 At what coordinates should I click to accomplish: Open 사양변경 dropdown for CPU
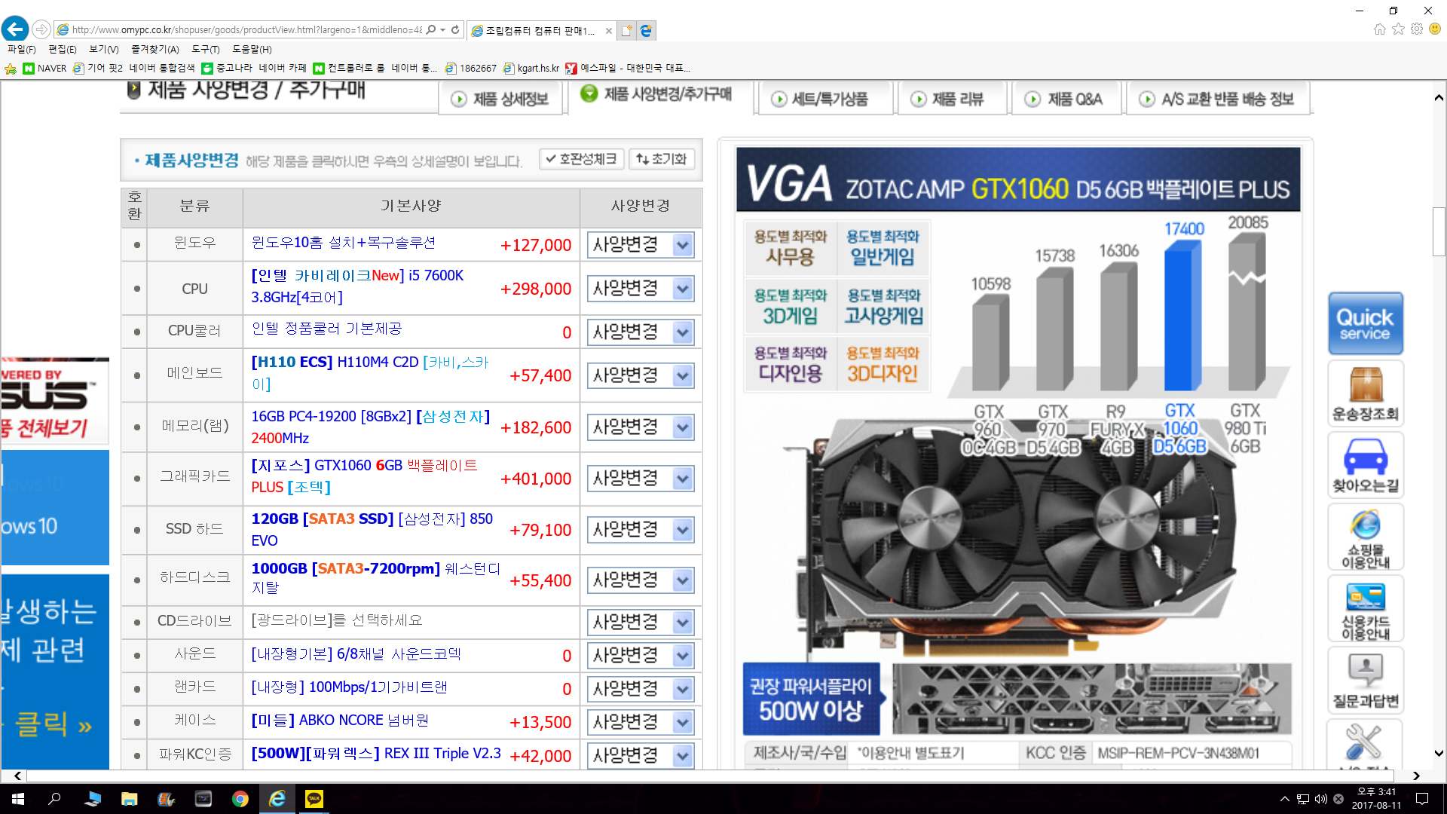click(640, 289)
